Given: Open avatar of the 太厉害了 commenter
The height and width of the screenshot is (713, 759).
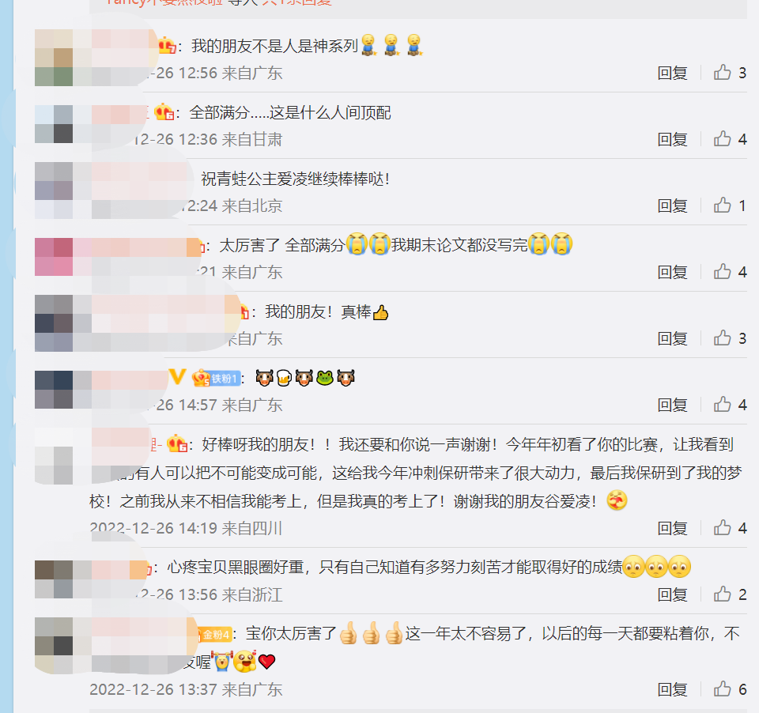Looking at the screenshot, I should click(x=54, y=257).
